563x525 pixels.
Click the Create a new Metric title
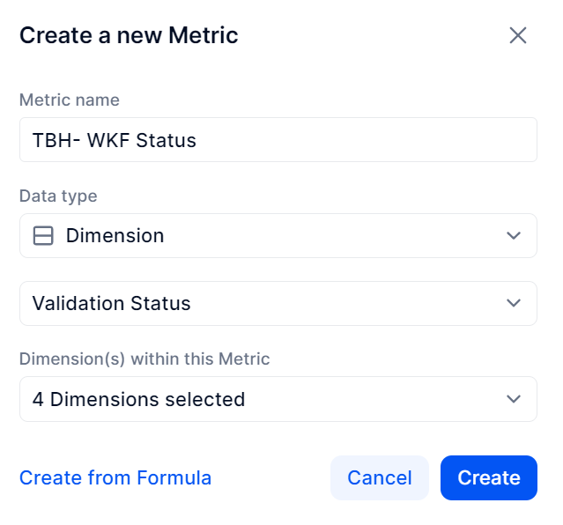tap(129, 35)
